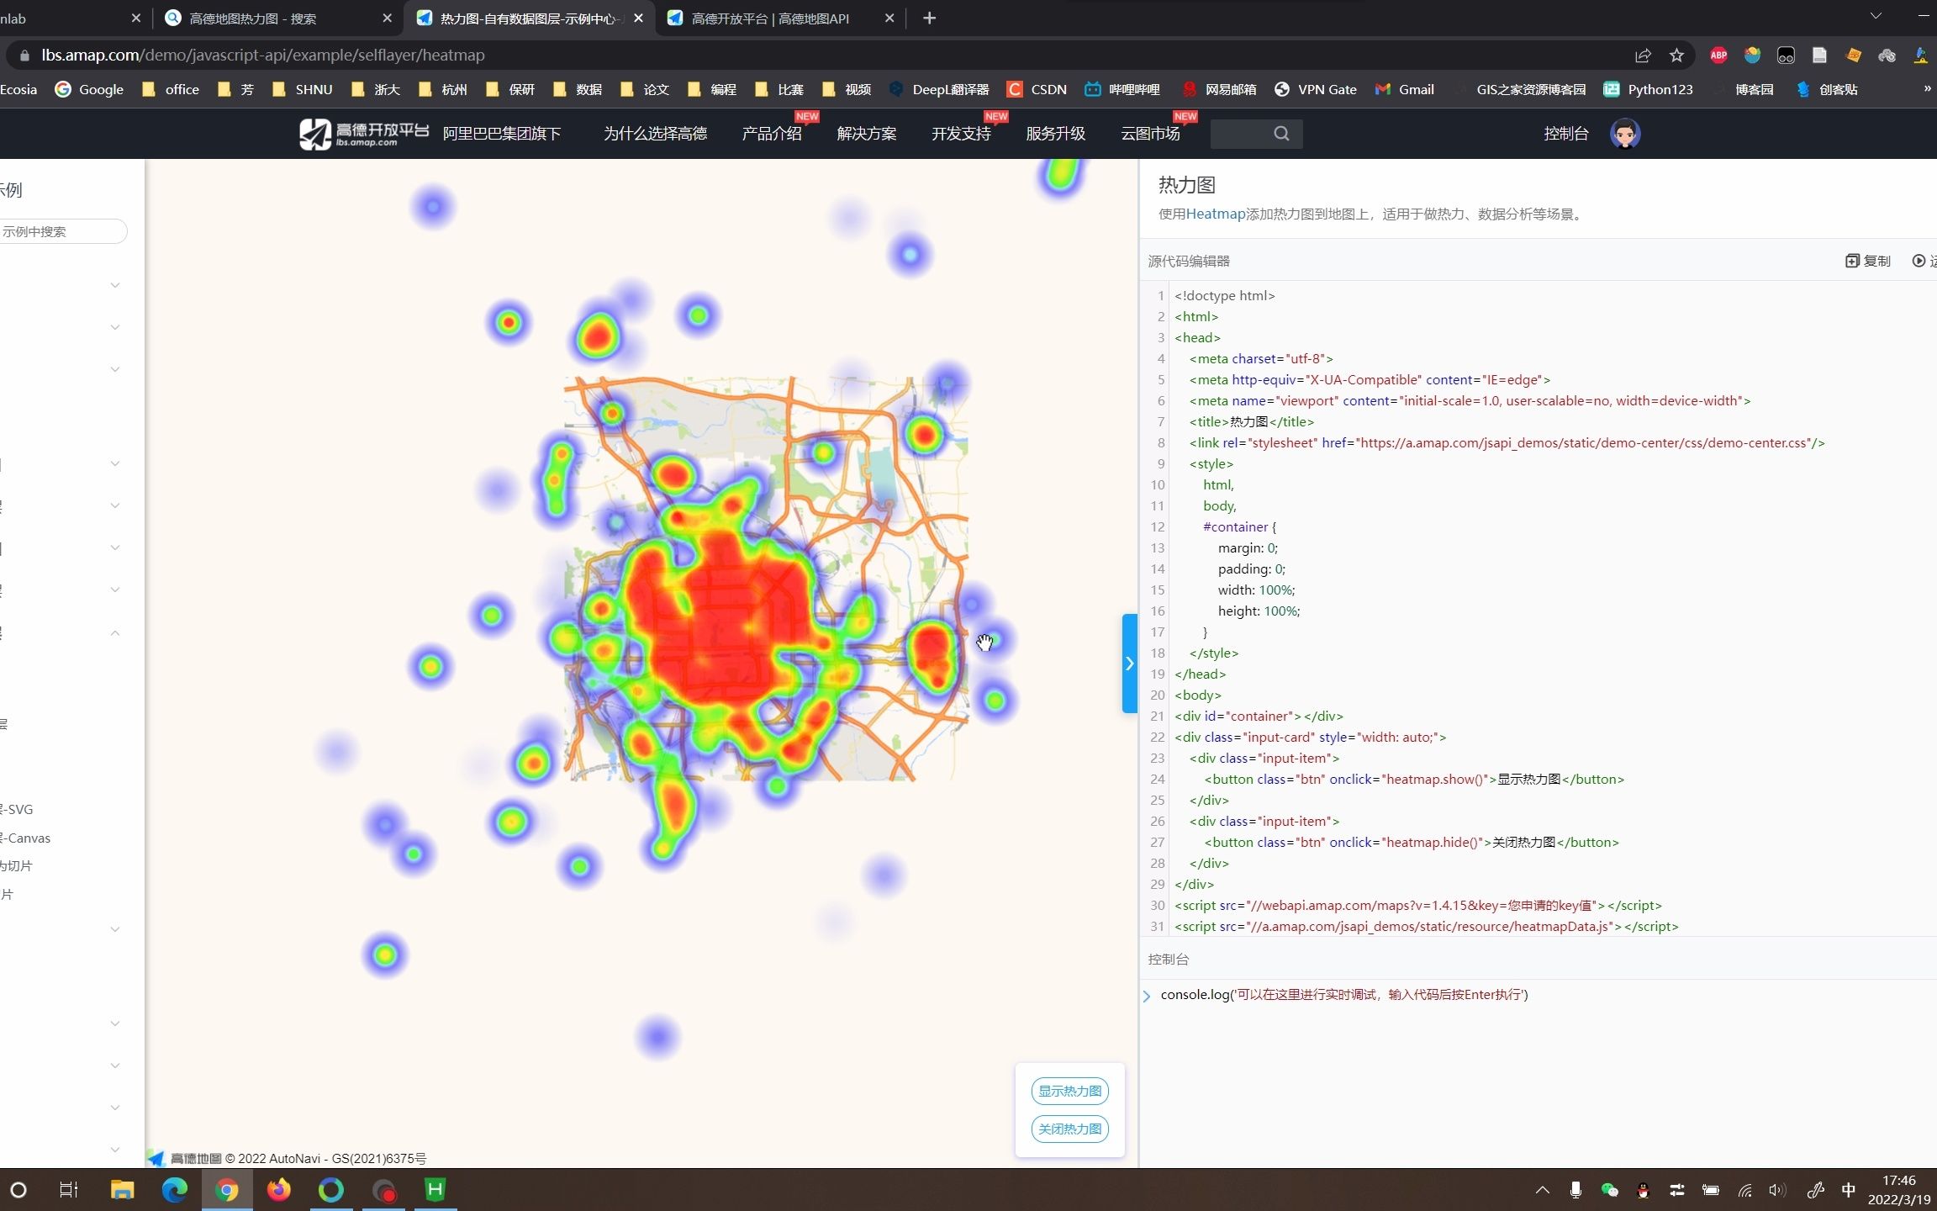Click 关闭热力图 button
This screenshot has height=1211, width=1937.
pos(1069,1129)
